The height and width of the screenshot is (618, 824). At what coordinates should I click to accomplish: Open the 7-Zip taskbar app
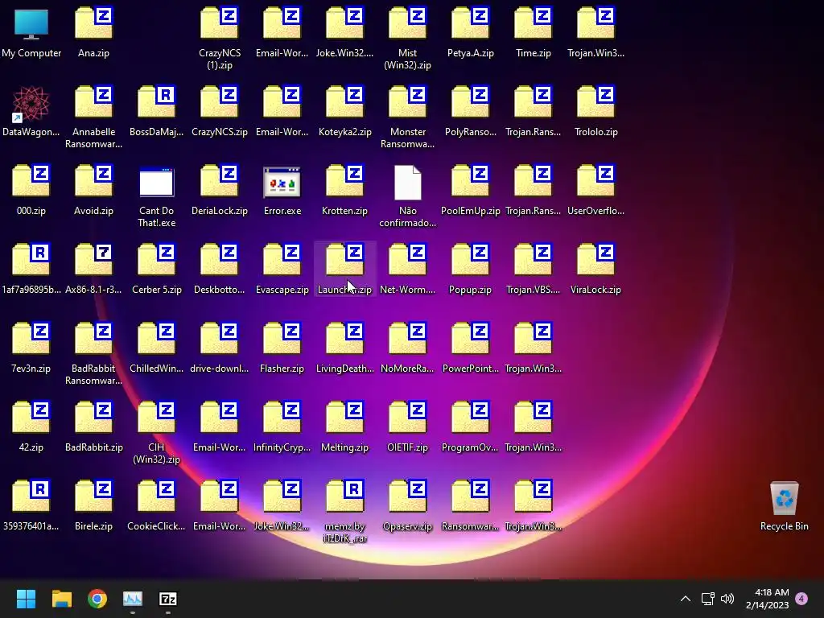point(168,599)
